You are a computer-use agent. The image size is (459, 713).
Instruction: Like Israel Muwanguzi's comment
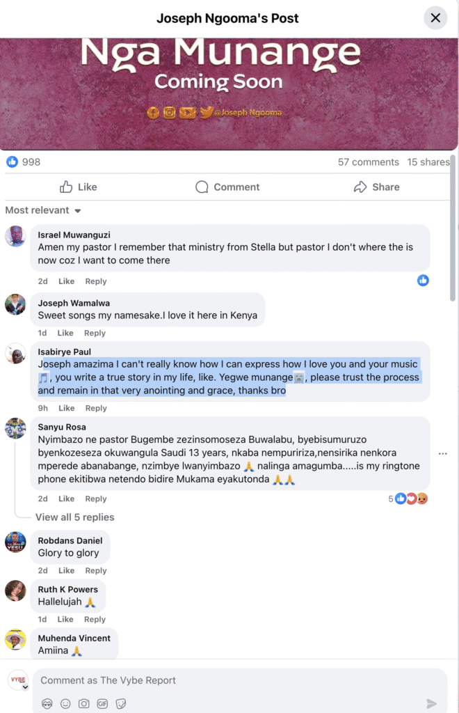pos(66,281)
